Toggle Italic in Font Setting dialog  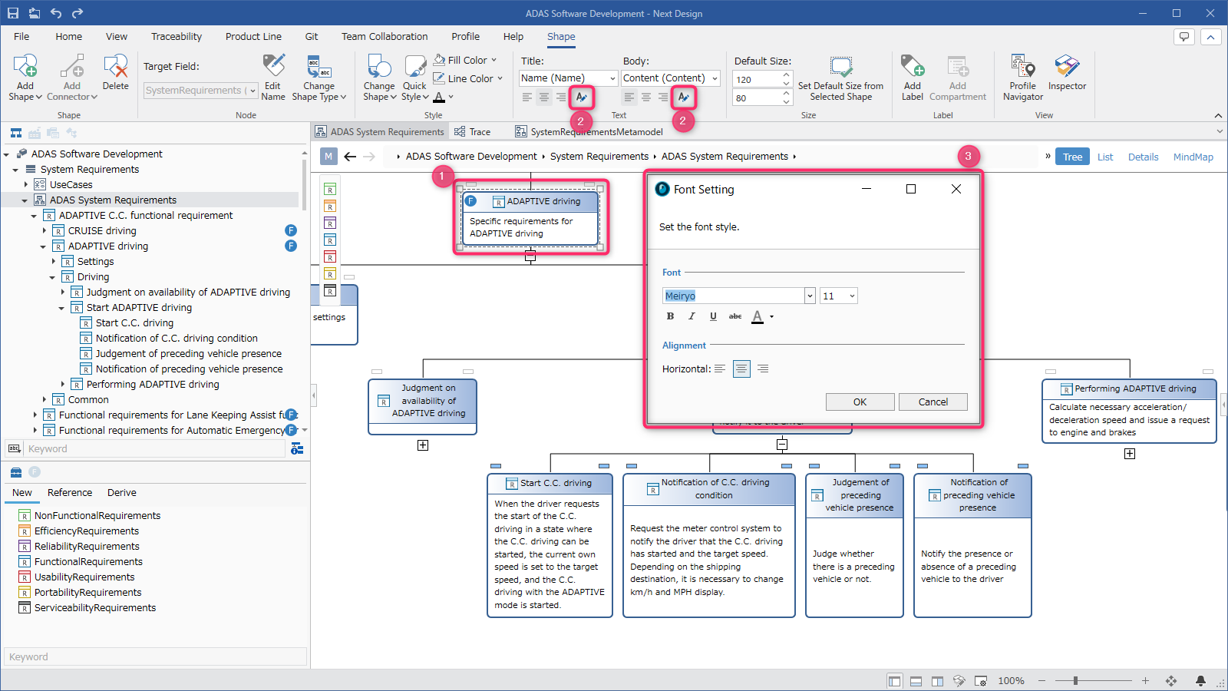(692, 316)
